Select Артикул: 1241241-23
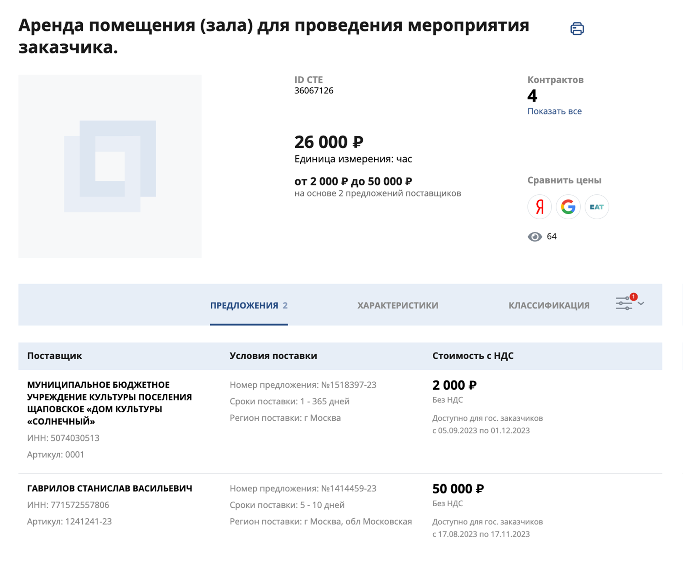This screenshot has height=563, width=683. (69, 522)
